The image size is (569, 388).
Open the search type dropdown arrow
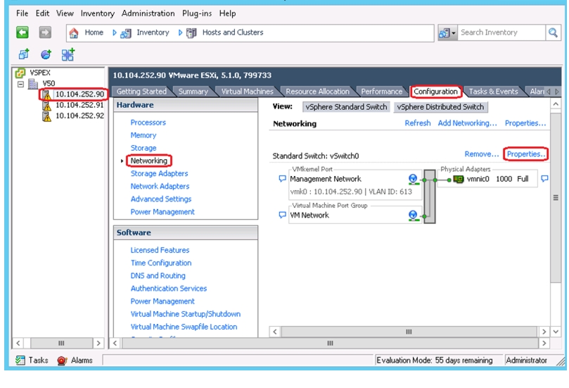(454, 33)
